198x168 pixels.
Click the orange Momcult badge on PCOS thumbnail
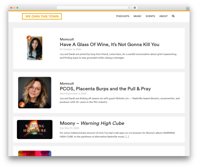(x=22, y=104)
